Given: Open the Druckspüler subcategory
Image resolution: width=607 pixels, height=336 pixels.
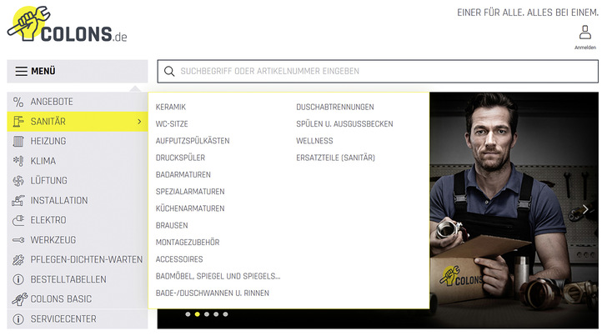Looking at the screenshot, I should pyautogui.click(x=180, y=158).
